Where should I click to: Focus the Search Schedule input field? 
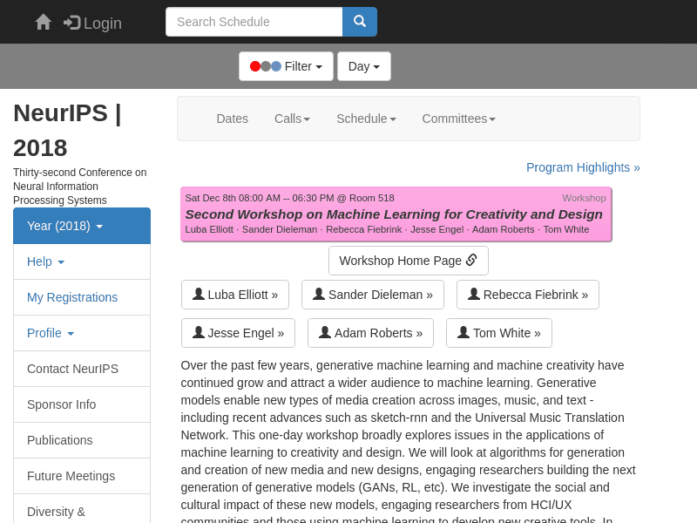tap(254, 22)
